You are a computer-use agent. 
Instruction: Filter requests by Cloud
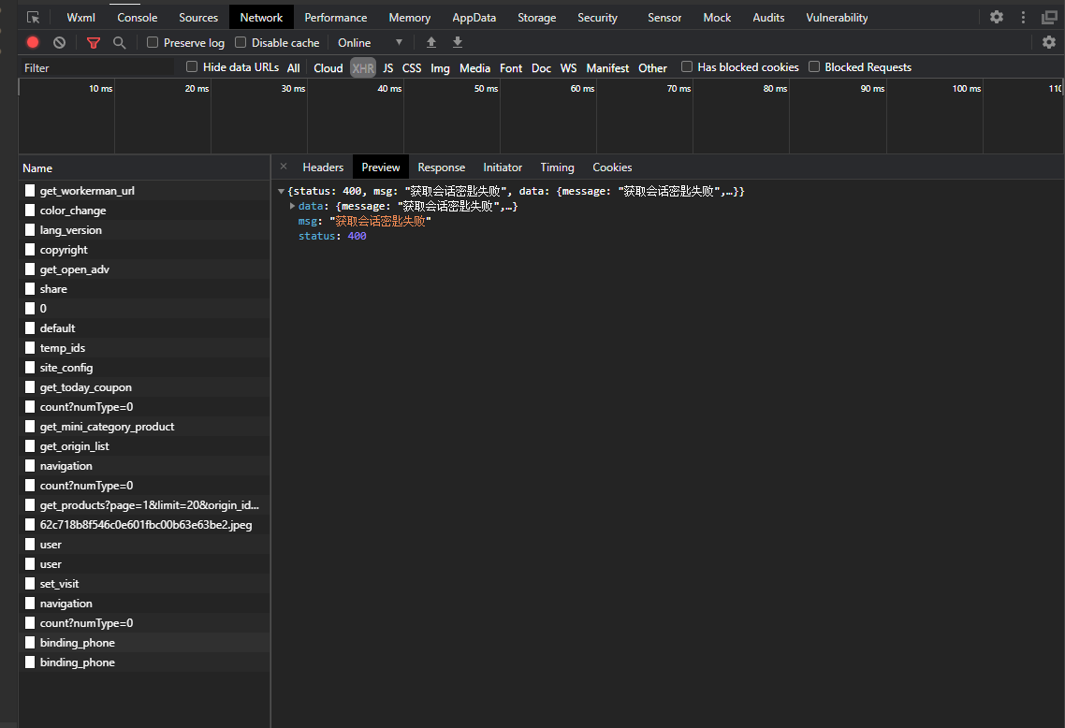[328, 68]
